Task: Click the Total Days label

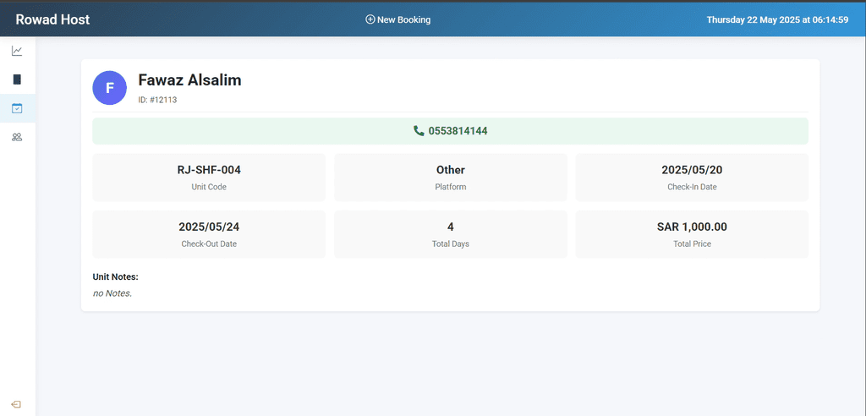Action: [x=451, y=244]
